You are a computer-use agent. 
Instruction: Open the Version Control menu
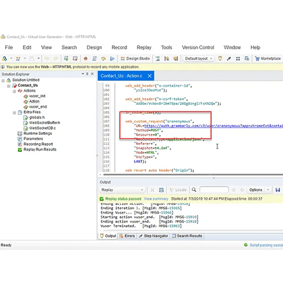click(x=198, y=48)
